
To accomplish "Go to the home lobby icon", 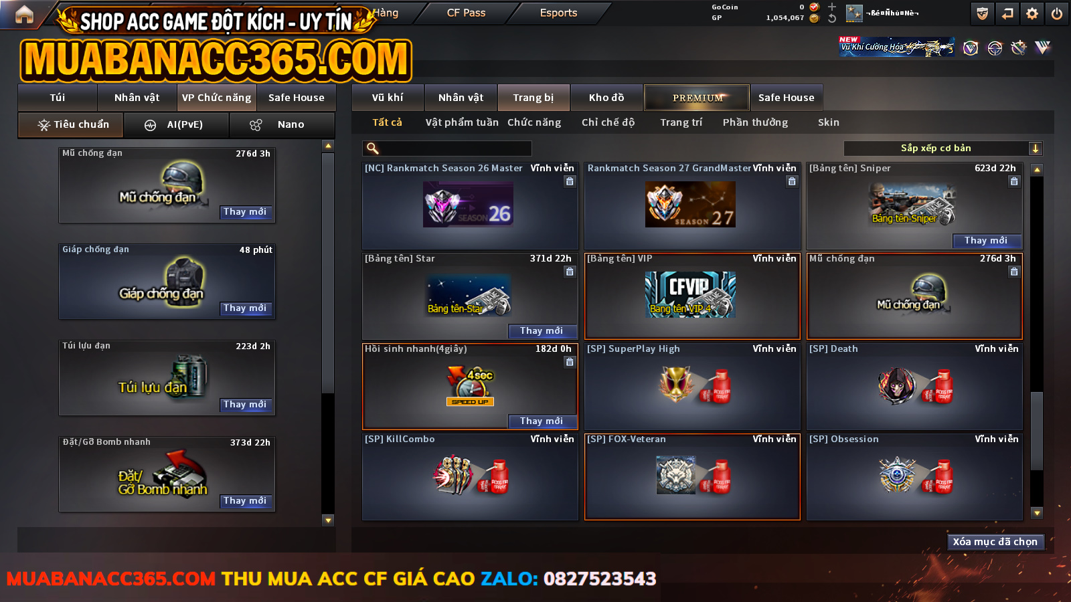I will tap(24, 14).
